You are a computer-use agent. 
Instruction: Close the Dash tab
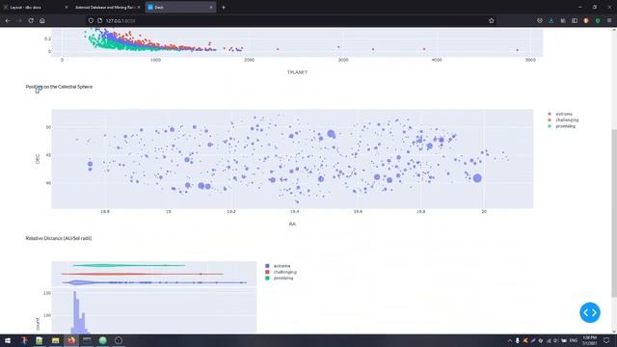211,7
